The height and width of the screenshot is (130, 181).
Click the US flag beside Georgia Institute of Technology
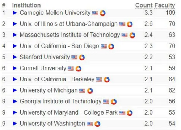pyautogui.click(x=106, y=102)
